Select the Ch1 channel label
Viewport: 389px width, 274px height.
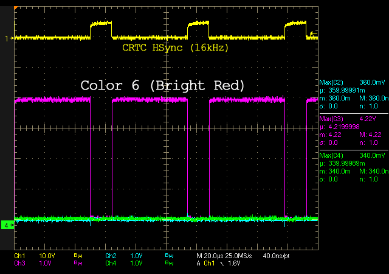pyautogui.click(x=19, y=256)
